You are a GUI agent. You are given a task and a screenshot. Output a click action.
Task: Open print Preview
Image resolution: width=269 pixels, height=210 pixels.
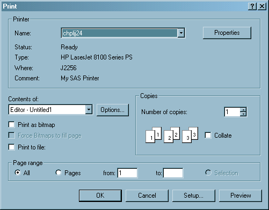(241, 196)
